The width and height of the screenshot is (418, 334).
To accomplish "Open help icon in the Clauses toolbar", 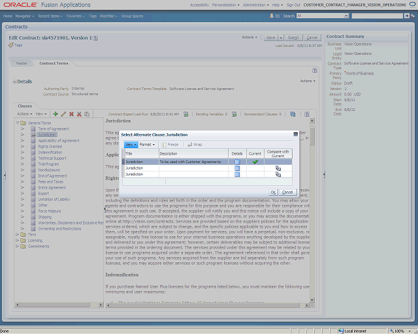I will pyautogui.click(x=306, y=114).
